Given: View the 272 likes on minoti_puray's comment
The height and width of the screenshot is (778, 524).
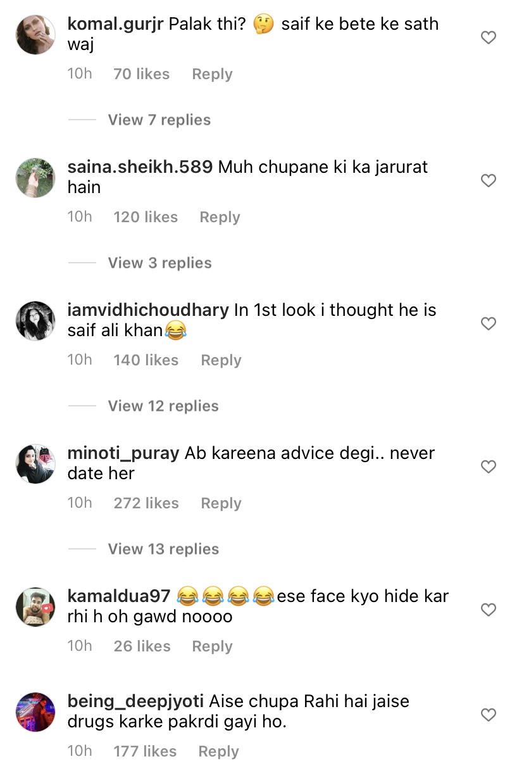Looking at the screenshot, I should pyautogui.click(x=146, y=503).
